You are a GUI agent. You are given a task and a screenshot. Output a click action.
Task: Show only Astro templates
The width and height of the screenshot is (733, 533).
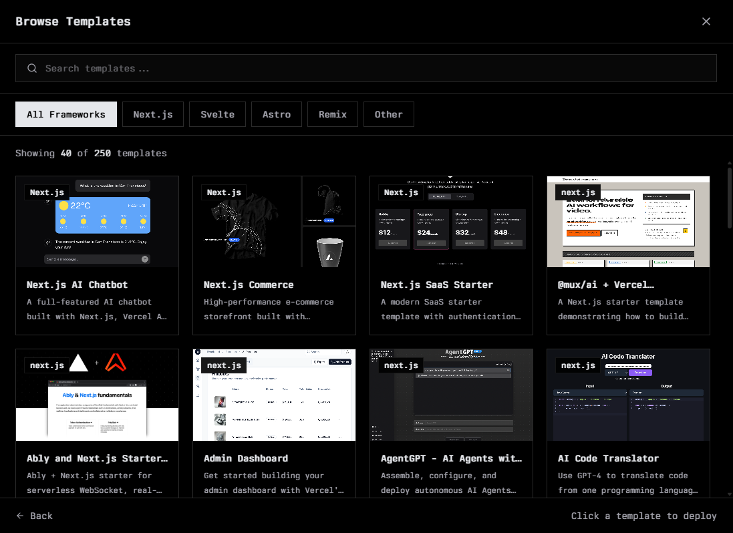coord(277,114)
